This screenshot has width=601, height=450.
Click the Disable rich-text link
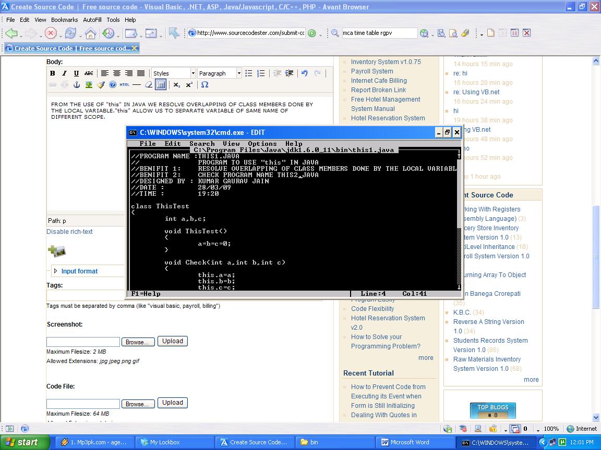click(x=68, y=231)
